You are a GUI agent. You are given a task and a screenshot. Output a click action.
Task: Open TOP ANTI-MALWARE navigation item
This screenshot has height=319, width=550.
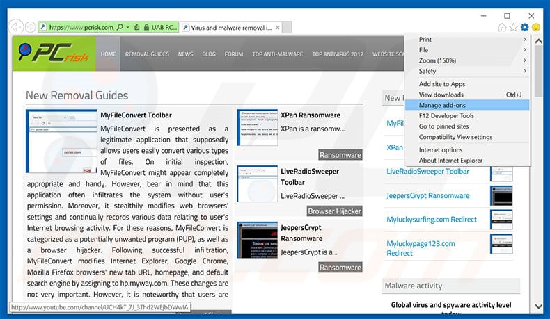[x=278, y=54]
